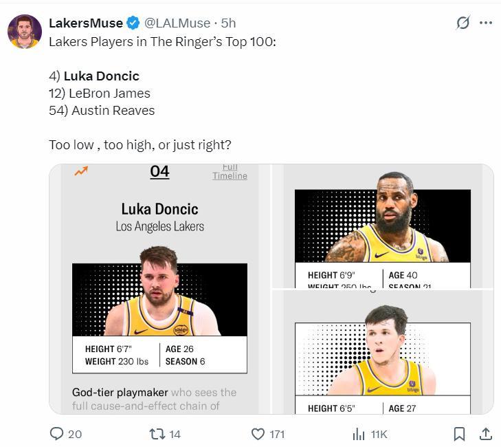This screenshot has height=447, width=501.
Task: Open the LeBron James image
Action: click(x=383, y=227)
